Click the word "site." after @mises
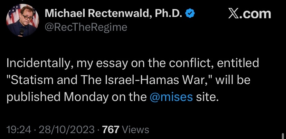 (207, 97)
